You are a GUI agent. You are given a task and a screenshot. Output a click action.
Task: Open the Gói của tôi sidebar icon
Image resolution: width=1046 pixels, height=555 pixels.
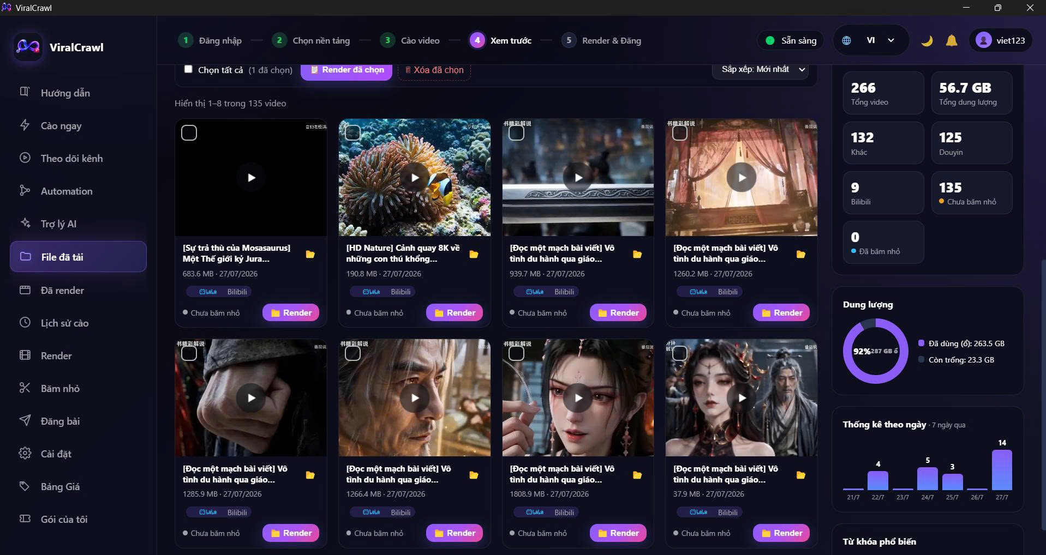[x=25, y=518]
